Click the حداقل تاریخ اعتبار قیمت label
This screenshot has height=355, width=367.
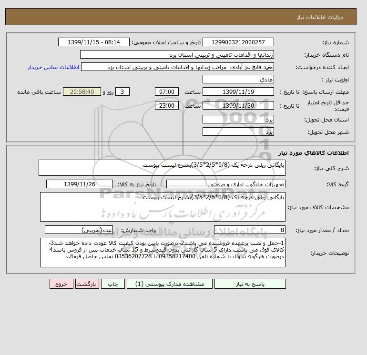click(x=328, y=106)
